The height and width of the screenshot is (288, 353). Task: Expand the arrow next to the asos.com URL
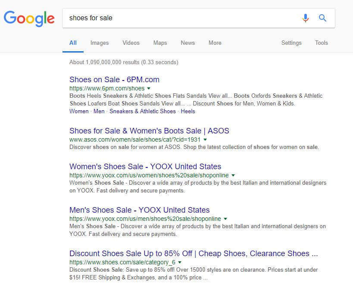click(205, 139)
